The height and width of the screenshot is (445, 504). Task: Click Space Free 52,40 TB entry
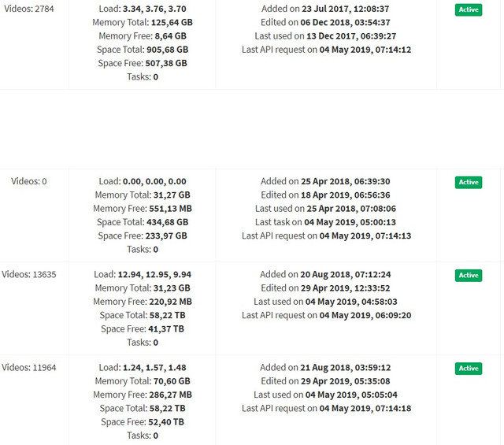pos(143,422)
